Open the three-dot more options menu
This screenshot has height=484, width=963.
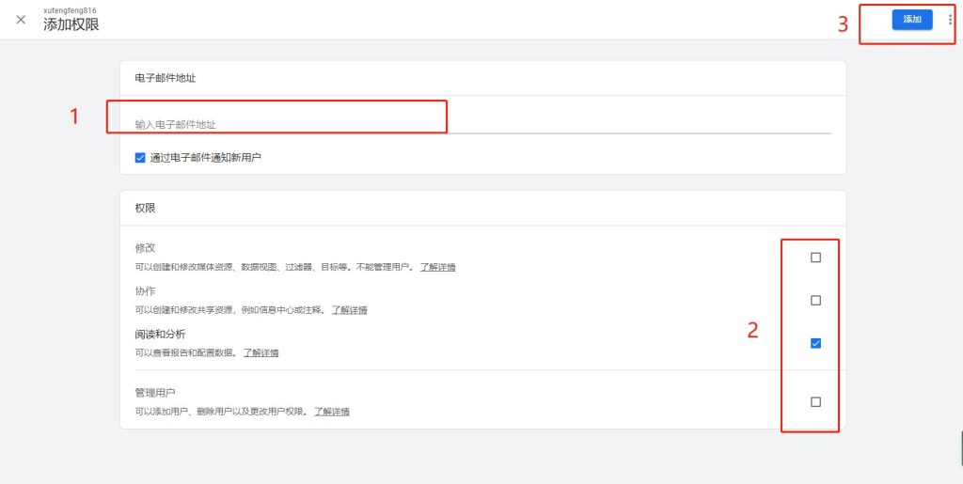point(950,19)
